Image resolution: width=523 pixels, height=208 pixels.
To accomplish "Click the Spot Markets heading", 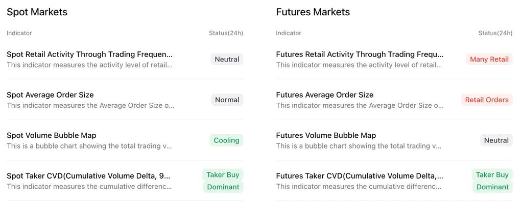I will [x=37, y=12].
